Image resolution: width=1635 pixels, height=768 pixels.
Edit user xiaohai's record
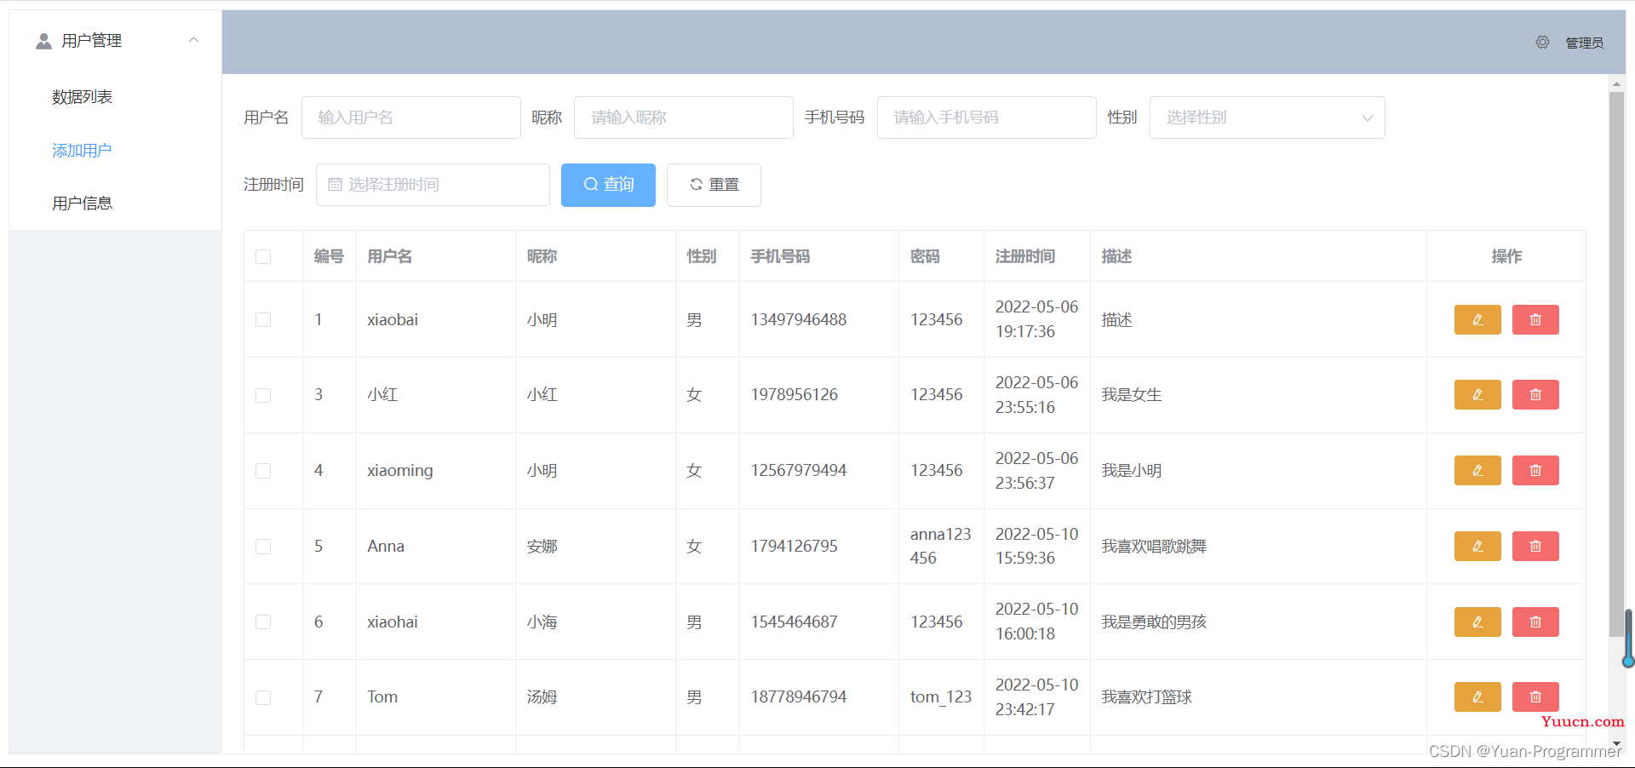pyautogui.click(x=1477, y=622)
